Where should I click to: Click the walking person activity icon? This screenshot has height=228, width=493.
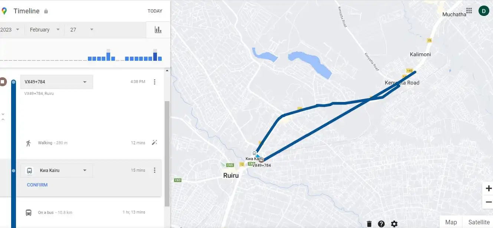coord(29,143)
